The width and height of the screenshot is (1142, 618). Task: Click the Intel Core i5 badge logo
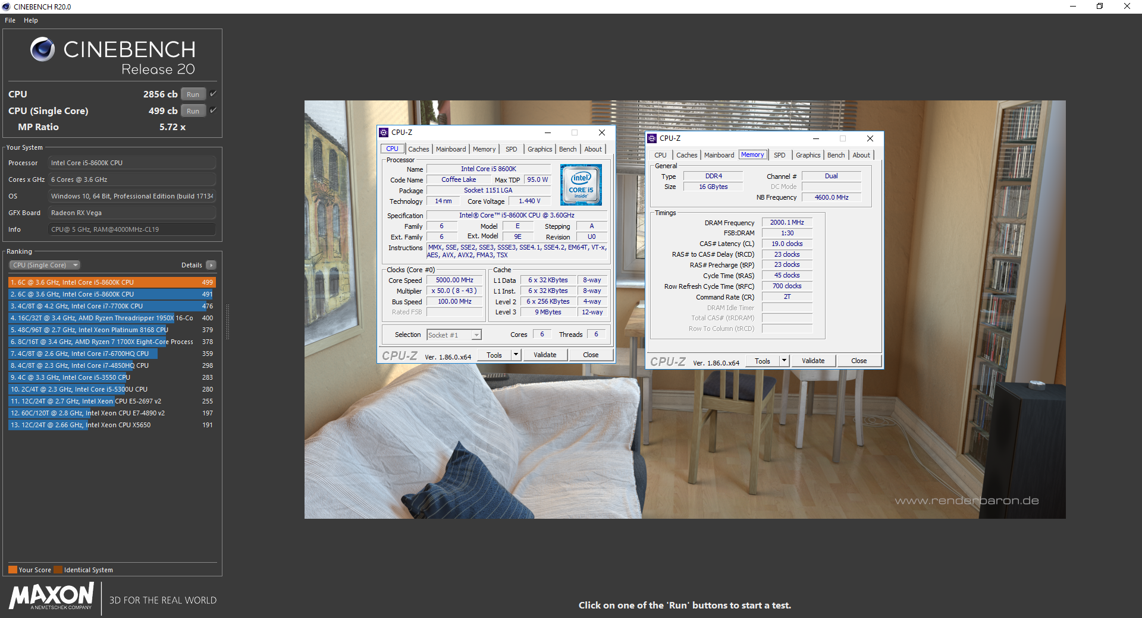coord(581,185)
